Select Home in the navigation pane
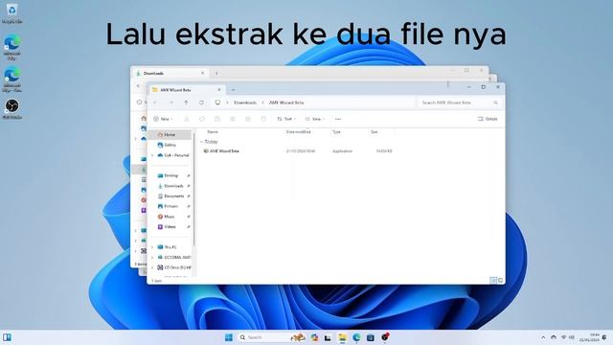This screenshot has width=613, height=345. click(x=170, y=134)
